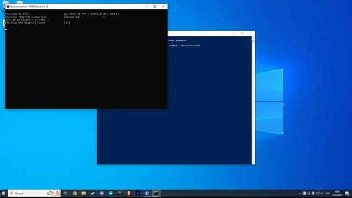Select the command prompt taskbar icon
The height and width of the screenshot is (198, 352).
[156, 193]
